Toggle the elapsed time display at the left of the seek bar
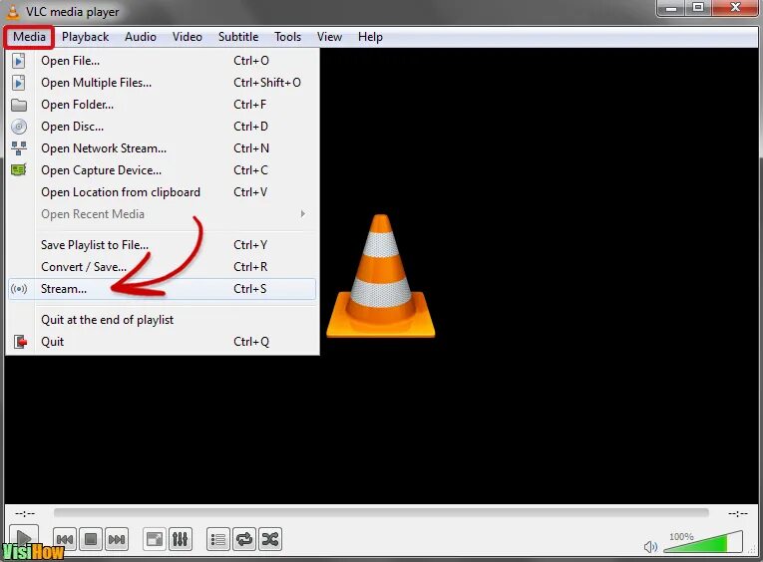 point(25,513)
